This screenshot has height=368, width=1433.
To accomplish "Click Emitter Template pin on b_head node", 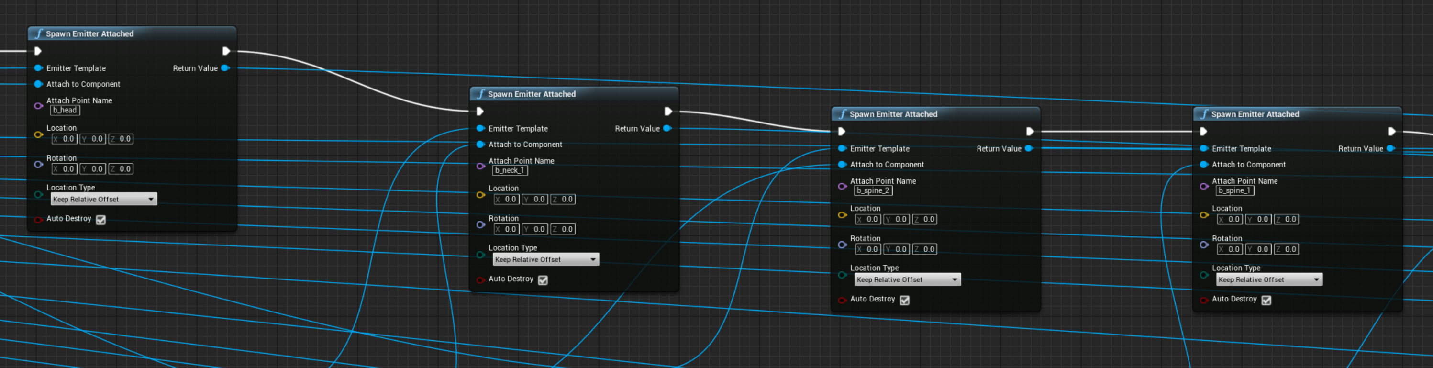I will (38, 68).
